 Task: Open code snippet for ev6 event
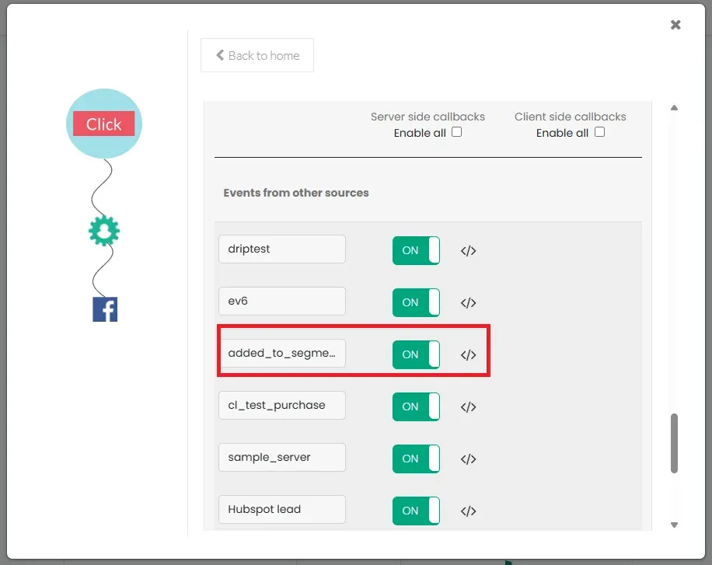468,303
